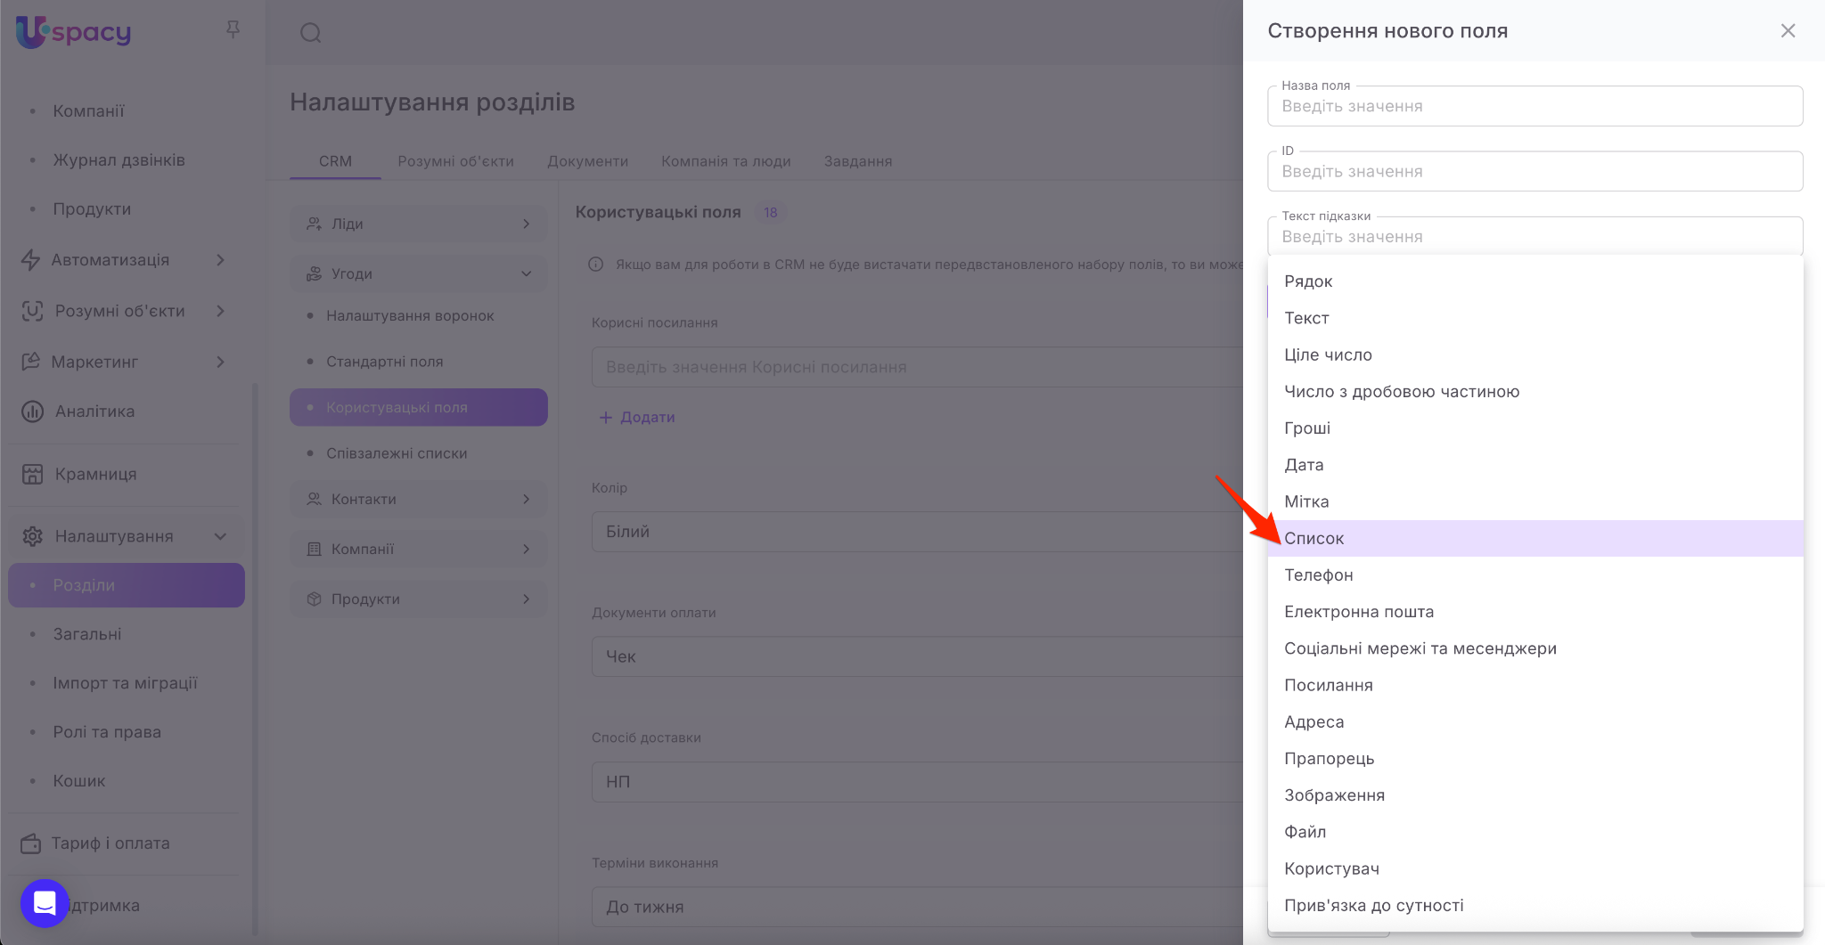1825x945 pixels.
Task: Click the Тариф і оплата wallet icon
Action: pos(31,843)
